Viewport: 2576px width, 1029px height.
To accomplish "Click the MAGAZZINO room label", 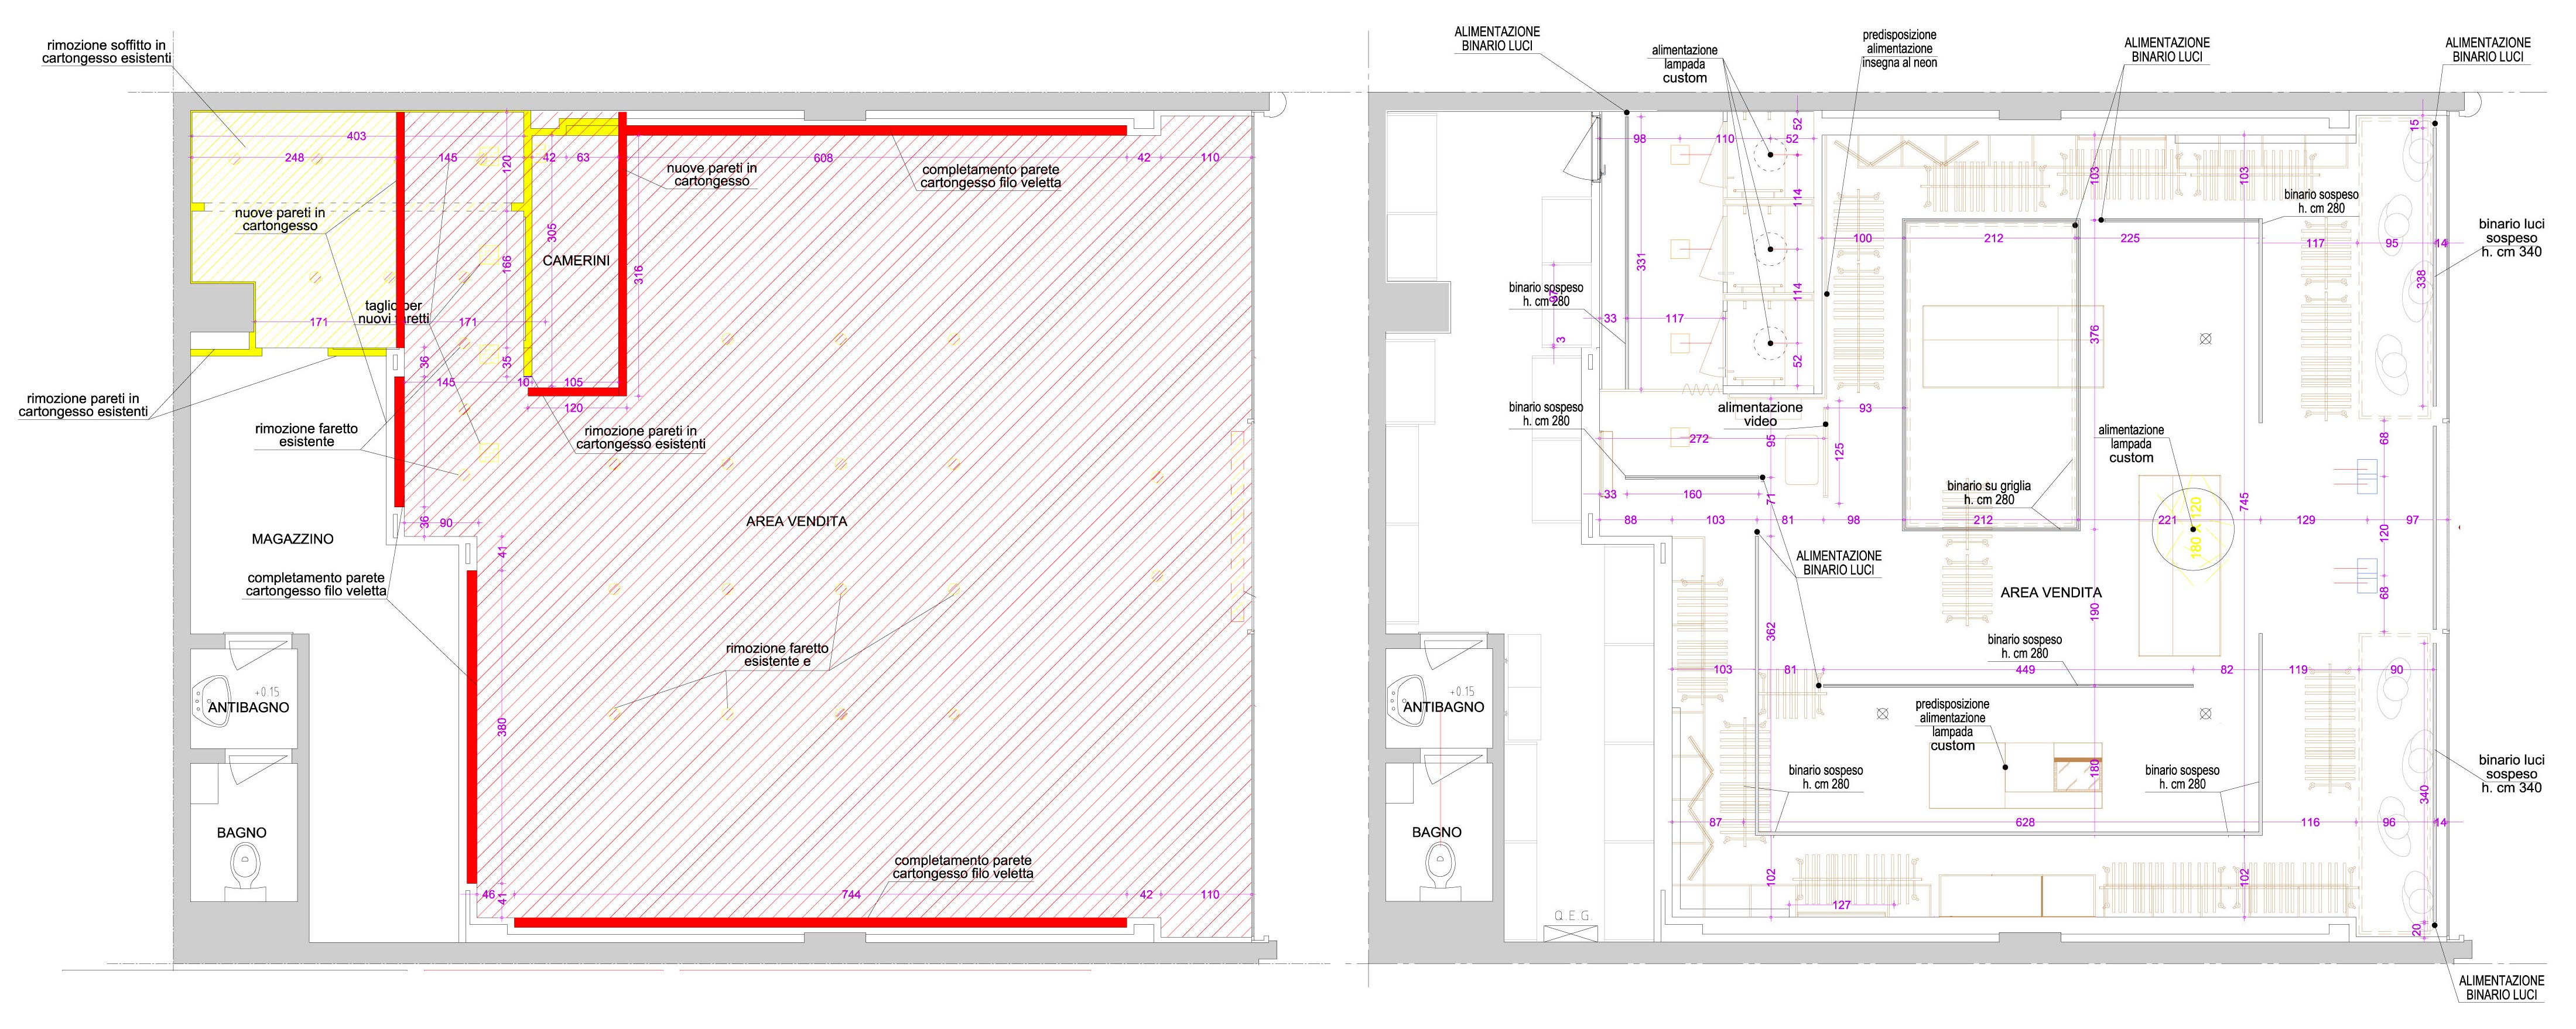I will pyautogui.click(x=292, y=539).
